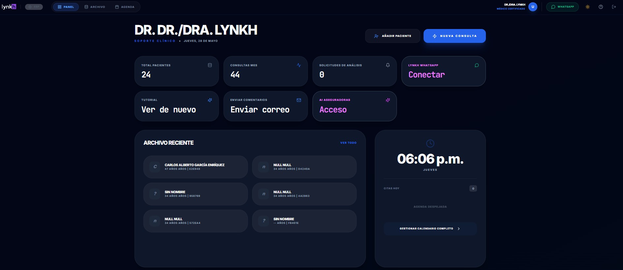Open the NULL NULL record 4A2863
Viewport: 623px width, 270px height.
tap(304, 194)
